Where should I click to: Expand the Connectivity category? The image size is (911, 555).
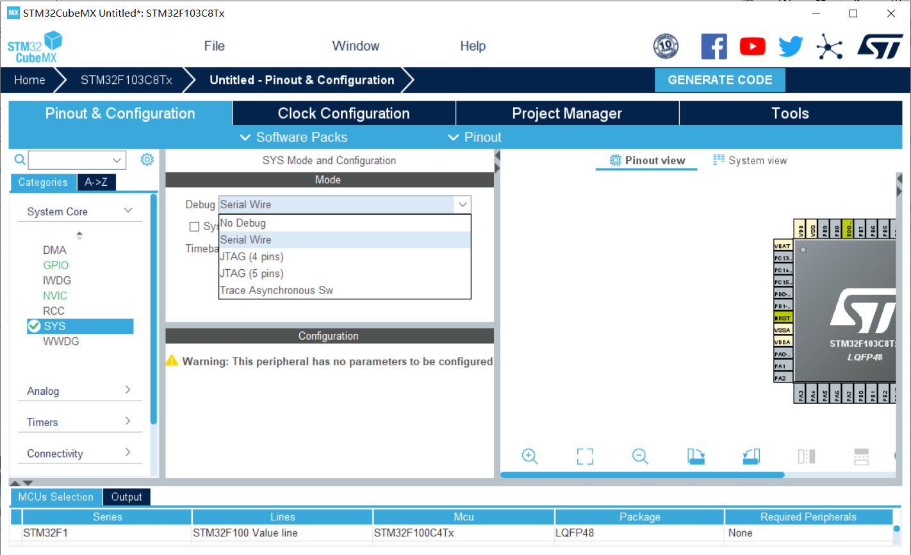128,452
